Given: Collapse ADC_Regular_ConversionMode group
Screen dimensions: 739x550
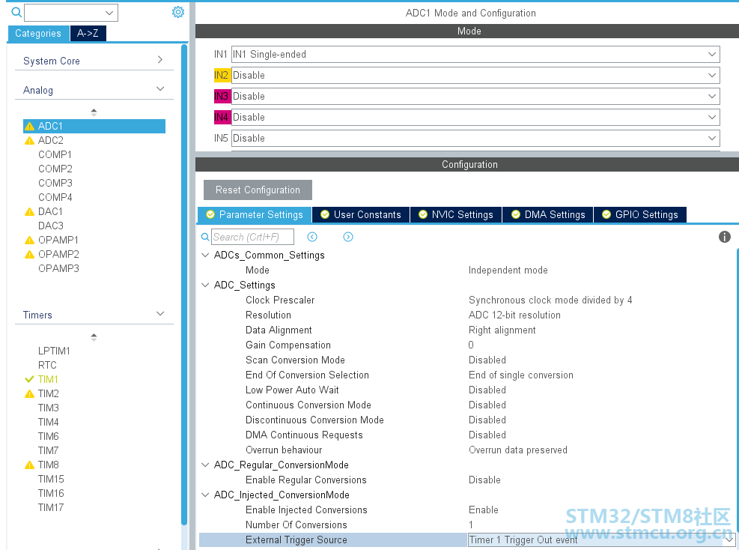Looking at the screenshot, I should pyautogui.click(x=205, y=465).
